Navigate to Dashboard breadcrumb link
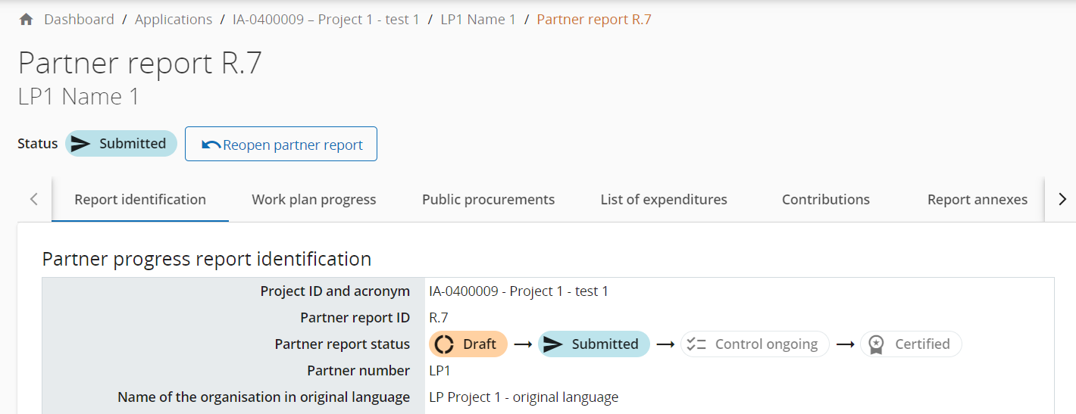1076x414 pixels. click(x=79, y=20)
